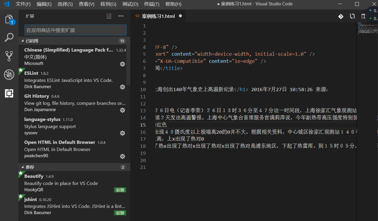Open gear menu of Chinese Language Pack extension

click(x=122, y=64)
